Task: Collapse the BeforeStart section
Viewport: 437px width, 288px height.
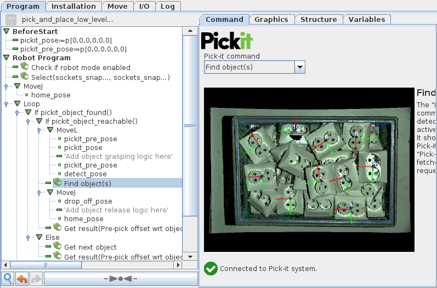Action: 7,31
